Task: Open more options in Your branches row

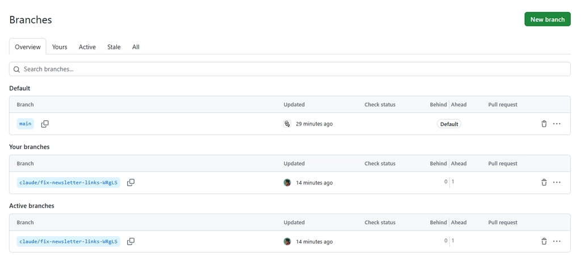Action: pos(557,182)
